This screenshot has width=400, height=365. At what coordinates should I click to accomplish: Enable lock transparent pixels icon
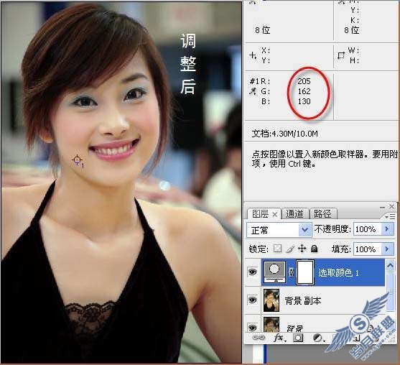277,249
